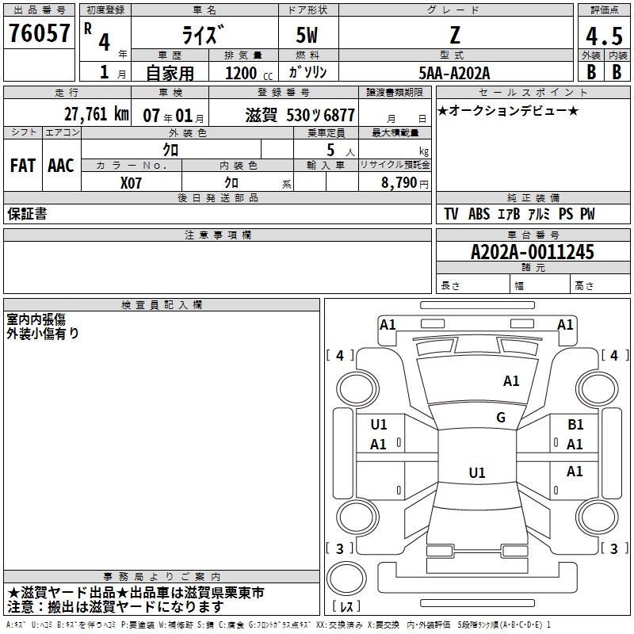Click the 長さ dimension field
The width and height of the screenshot is (634, 634).
pyautogui.click(x=472, y=285)
